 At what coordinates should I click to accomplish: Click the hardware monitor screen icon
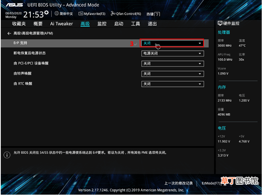point(220,23)
